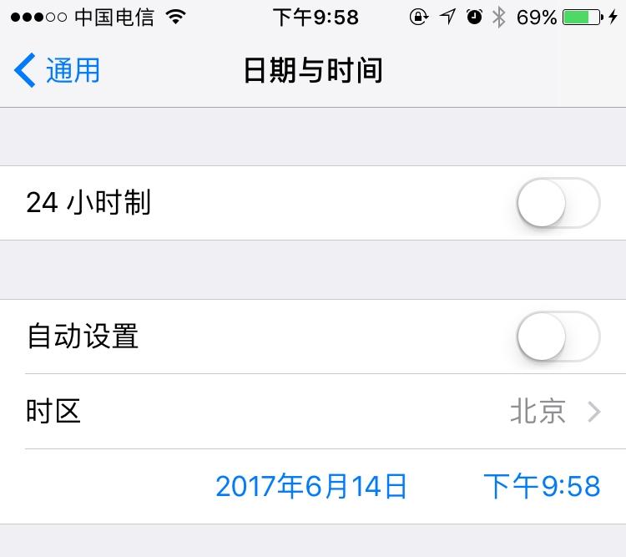Tap the rotation lock status icon
Viewport: 626px width, 557px height.
419,18
